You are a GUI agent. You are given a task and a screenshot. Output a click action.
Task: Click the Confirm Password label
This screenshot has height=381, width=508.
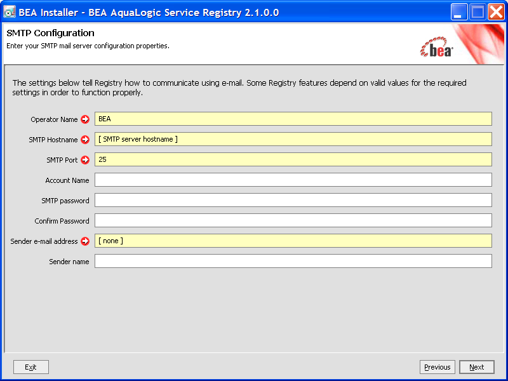[x=62, y=221]
